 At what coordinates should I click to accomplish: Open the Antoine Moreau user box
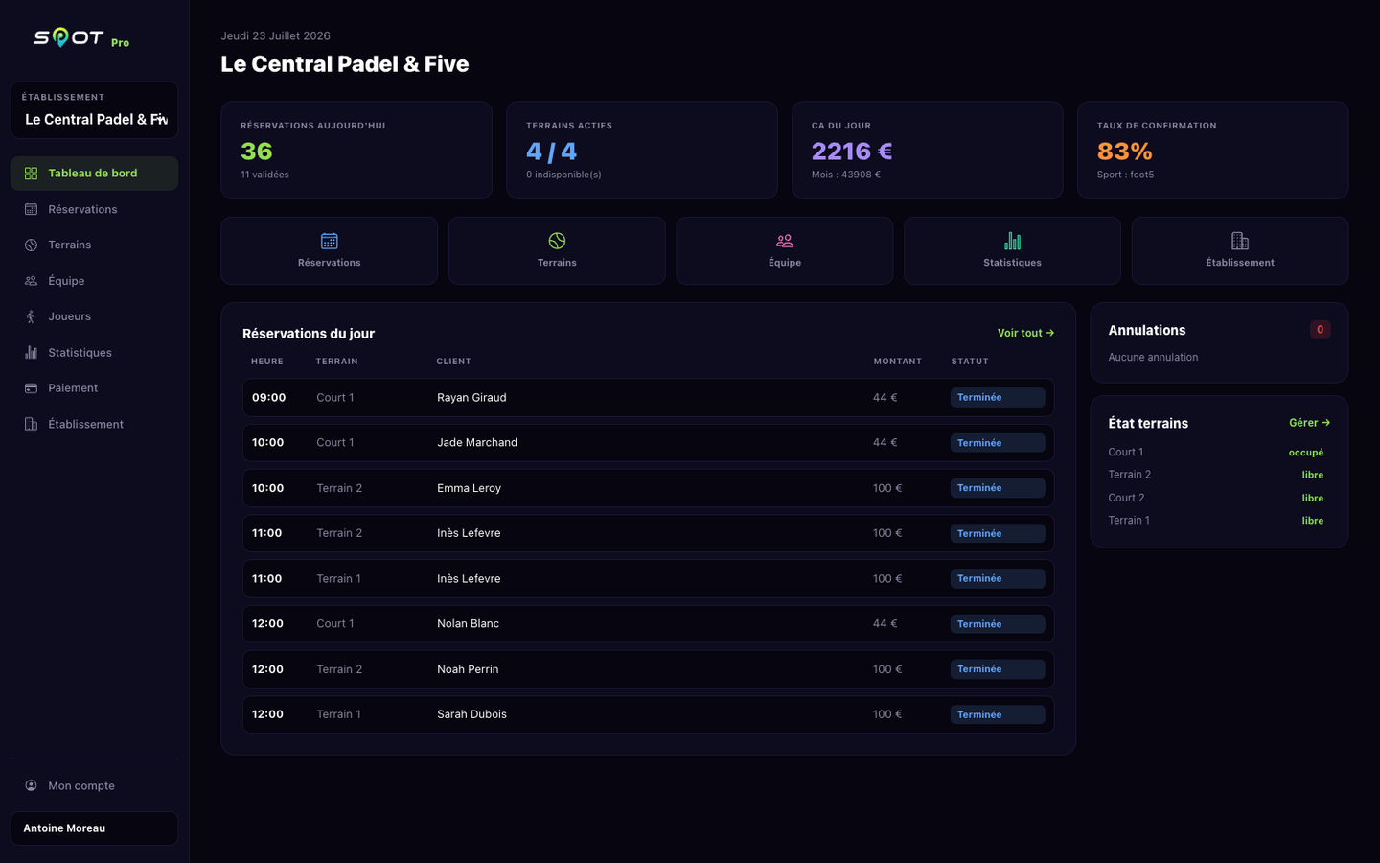(94, 828)
